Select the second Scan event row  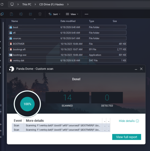61,130
